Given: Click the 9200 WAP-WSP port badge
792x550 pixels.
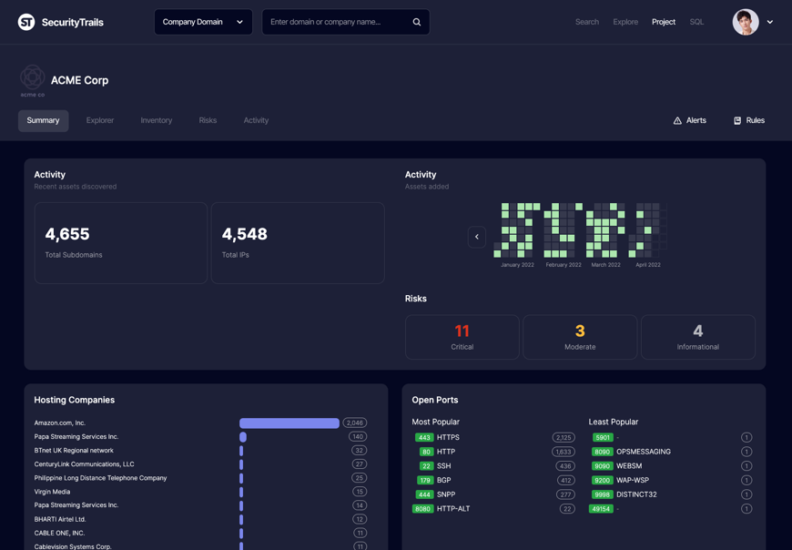Looking at the screenshot, I should (x=602, y=480).
